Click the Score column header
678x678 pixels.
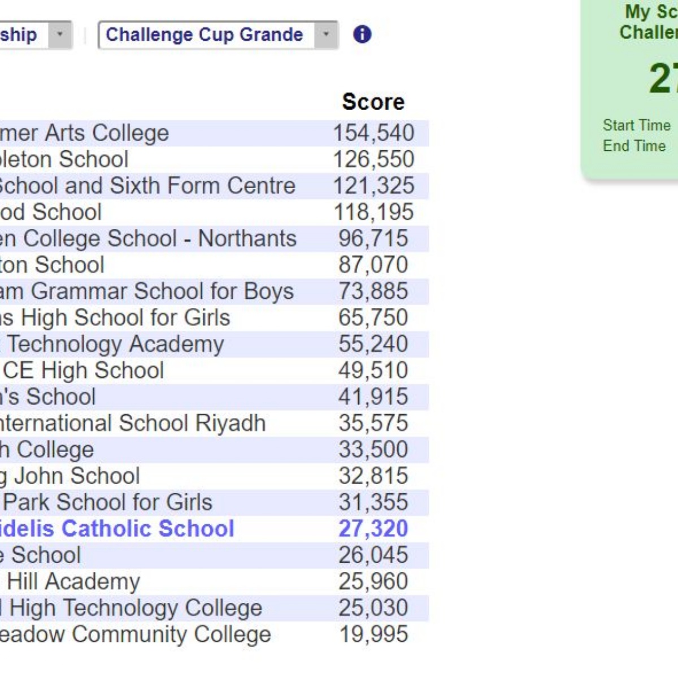click(373, 102)
